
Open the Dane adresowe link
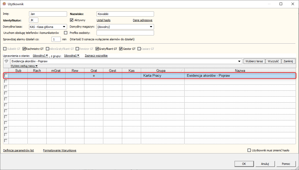[x=143, y=20]
